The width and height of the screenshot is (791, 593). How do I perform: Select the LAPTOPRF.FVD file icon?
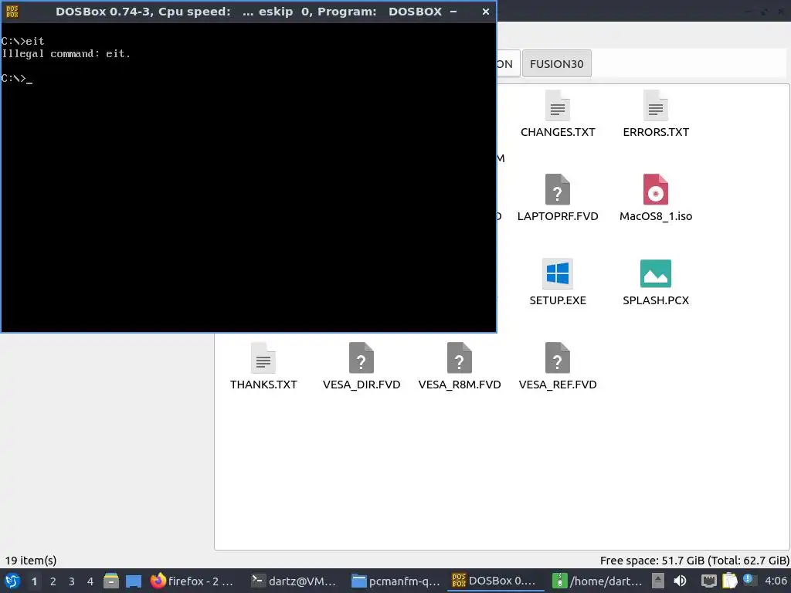[558, 190]
